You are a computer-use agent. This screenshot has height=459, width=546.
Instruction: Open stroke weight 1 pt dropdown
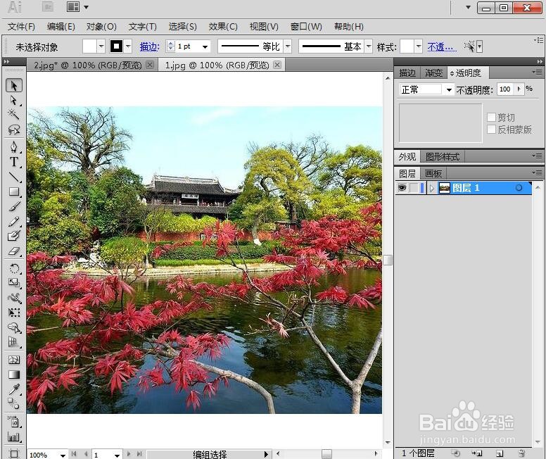click(x=205, y=46)
